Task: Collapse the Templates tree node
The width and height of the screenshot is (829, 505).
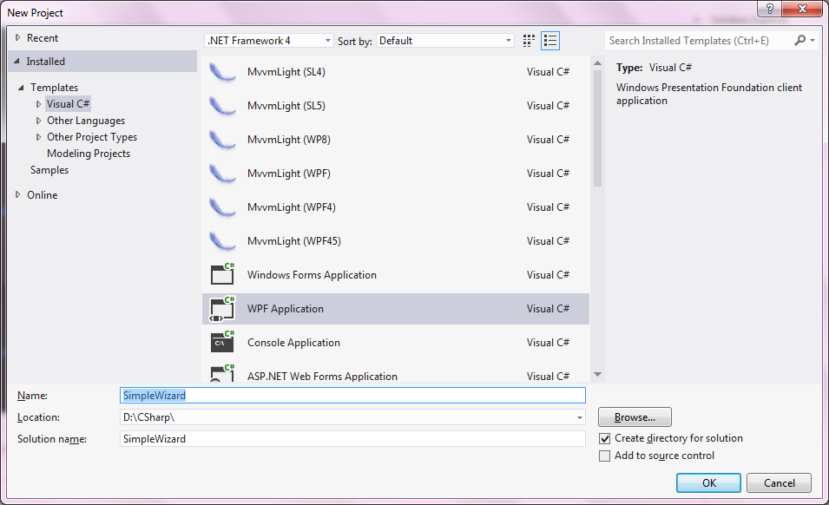Action: click(x=21, y=88)
